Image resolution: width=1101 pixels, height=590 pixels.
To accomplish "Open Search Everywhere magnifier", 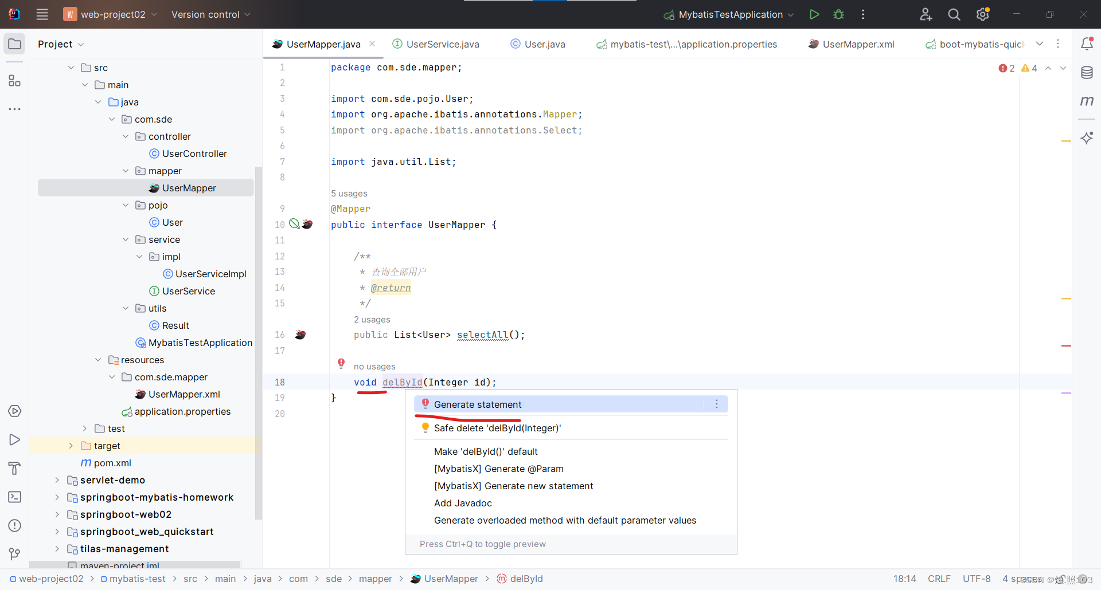I will click(x=954, y=14).
